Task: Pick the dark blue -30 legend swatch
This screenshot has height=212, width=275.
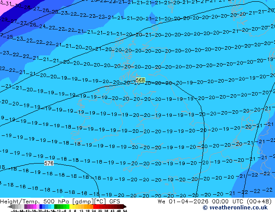Action: [x=41, y=207]
